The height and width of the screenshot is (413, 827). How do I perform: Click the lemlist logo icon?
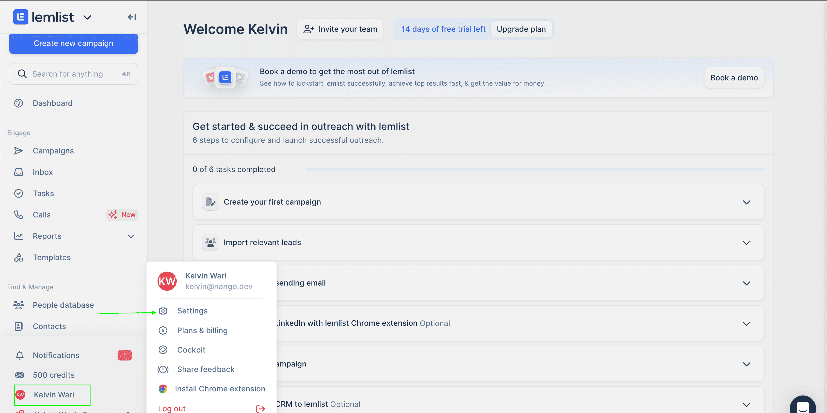click(x=21, y=17)
